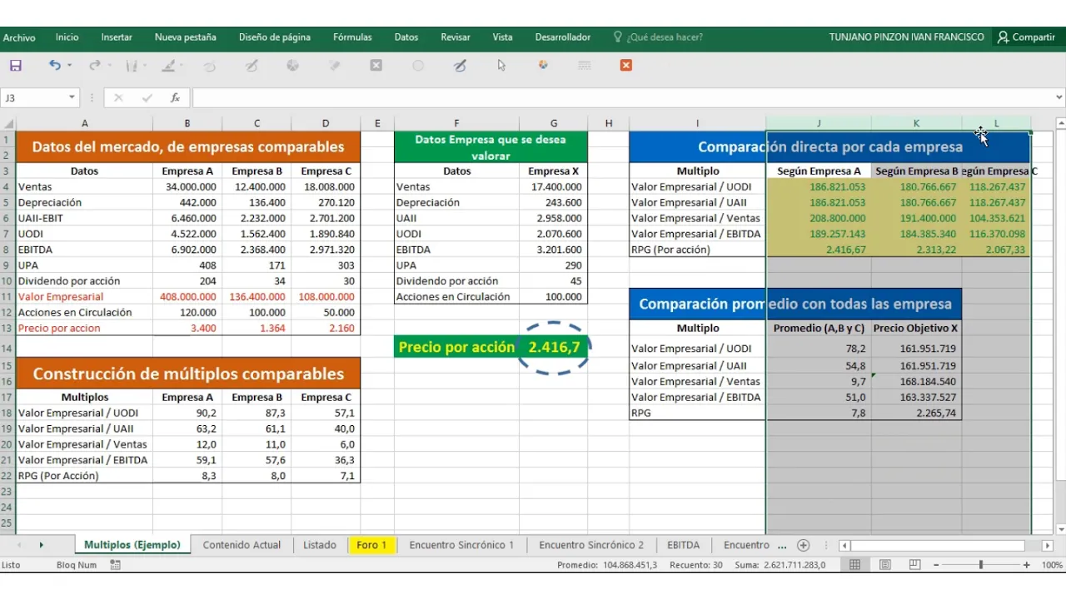Click the macro record icon in the status bar
Screen dimensions: 1066x599
(x=115, y=565)
